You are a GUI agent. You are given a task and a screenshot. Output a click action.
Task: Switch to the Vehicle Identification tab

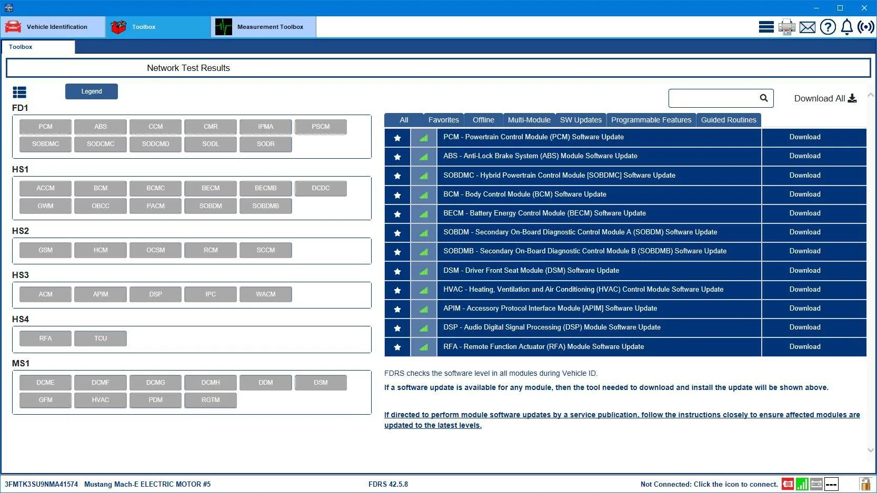[x=53, y=27]
